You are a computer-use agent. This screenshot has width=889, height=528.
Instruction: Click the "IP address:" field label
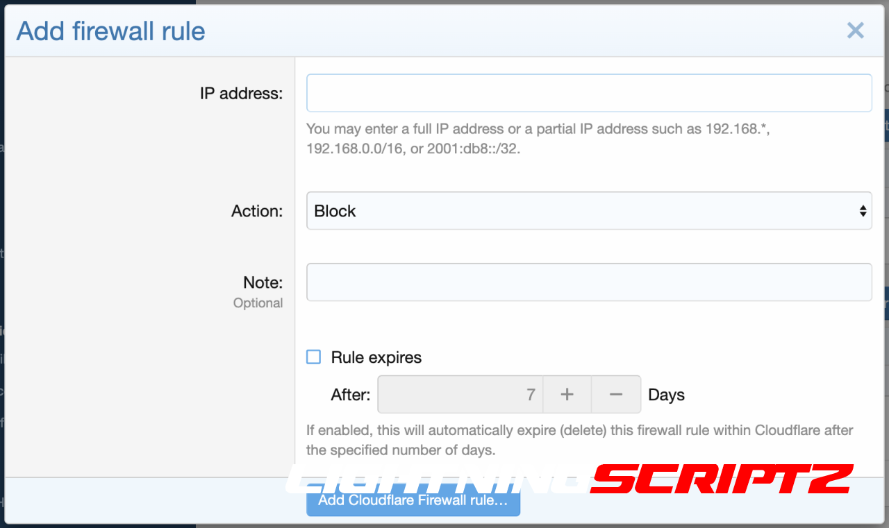click(x=241, y=94)
